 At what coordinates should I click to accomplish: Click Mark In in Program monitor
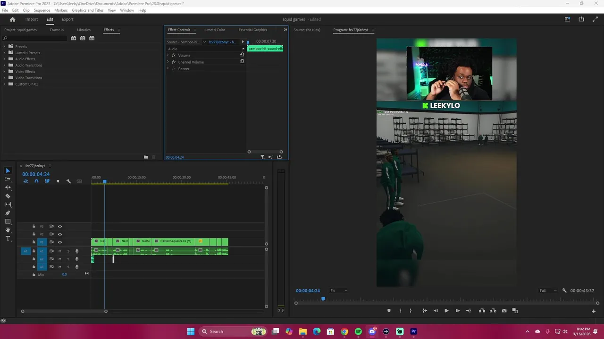[x=401, y=311]
